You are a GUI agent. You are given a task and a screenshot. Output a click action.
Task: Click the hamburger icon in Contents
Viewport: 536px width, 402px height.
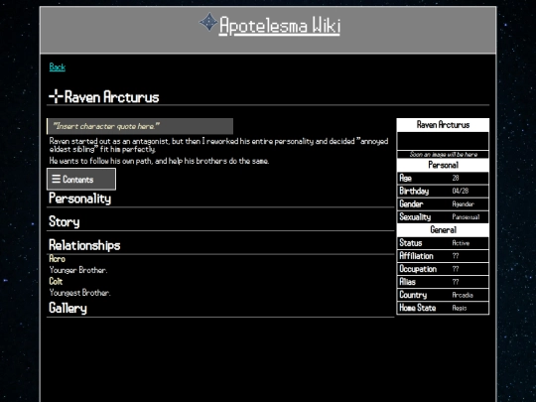tap(56, 179)
